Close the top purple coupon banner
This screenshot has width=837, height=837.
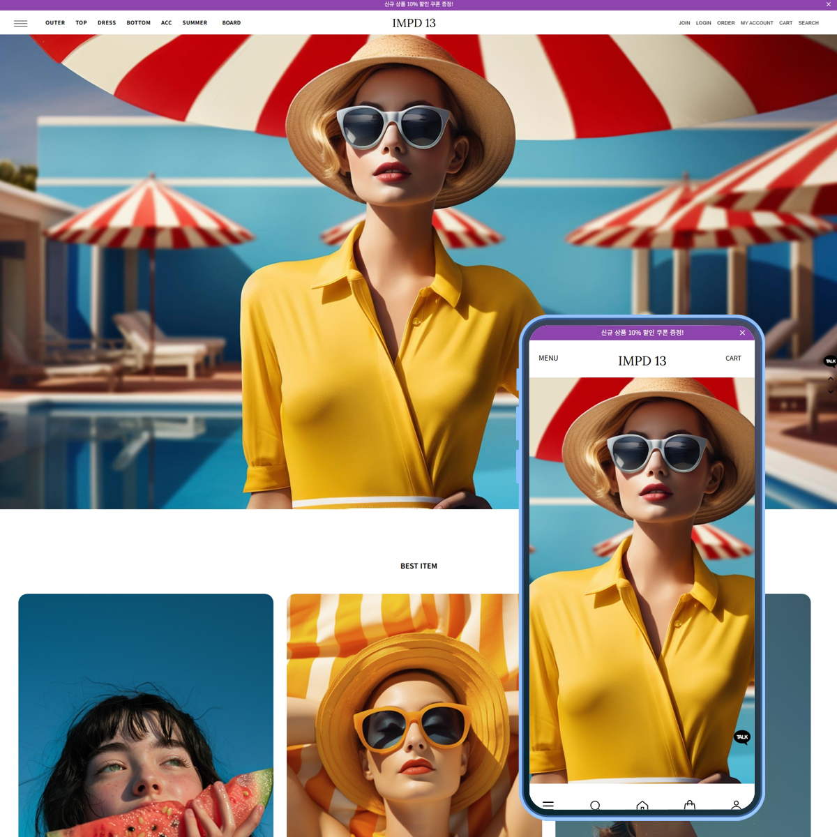(829, 4)
